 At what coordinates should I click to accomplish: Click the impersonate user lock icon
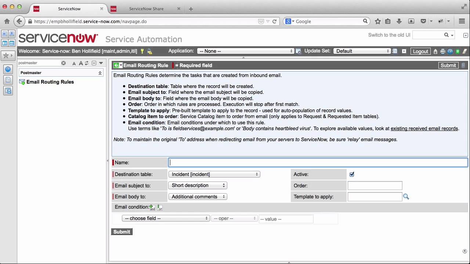pyautogui.click(x=149, y=51)
